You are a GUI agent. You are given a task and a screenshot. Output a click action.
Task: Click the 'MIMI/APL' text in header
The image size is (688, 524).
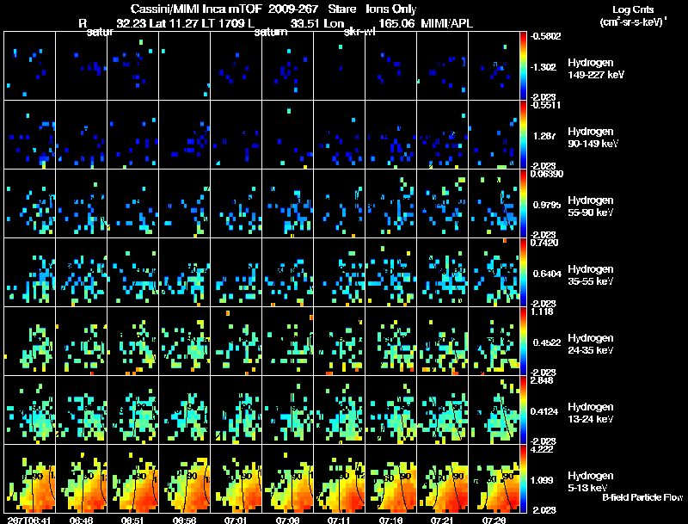(446, 23)
